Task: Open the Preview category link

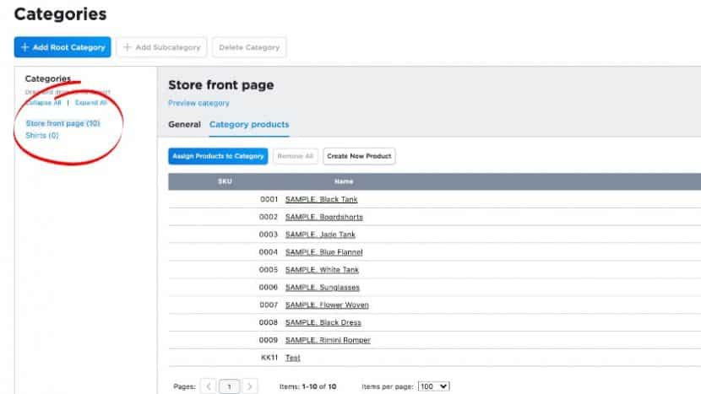Action: click(198, 103)
